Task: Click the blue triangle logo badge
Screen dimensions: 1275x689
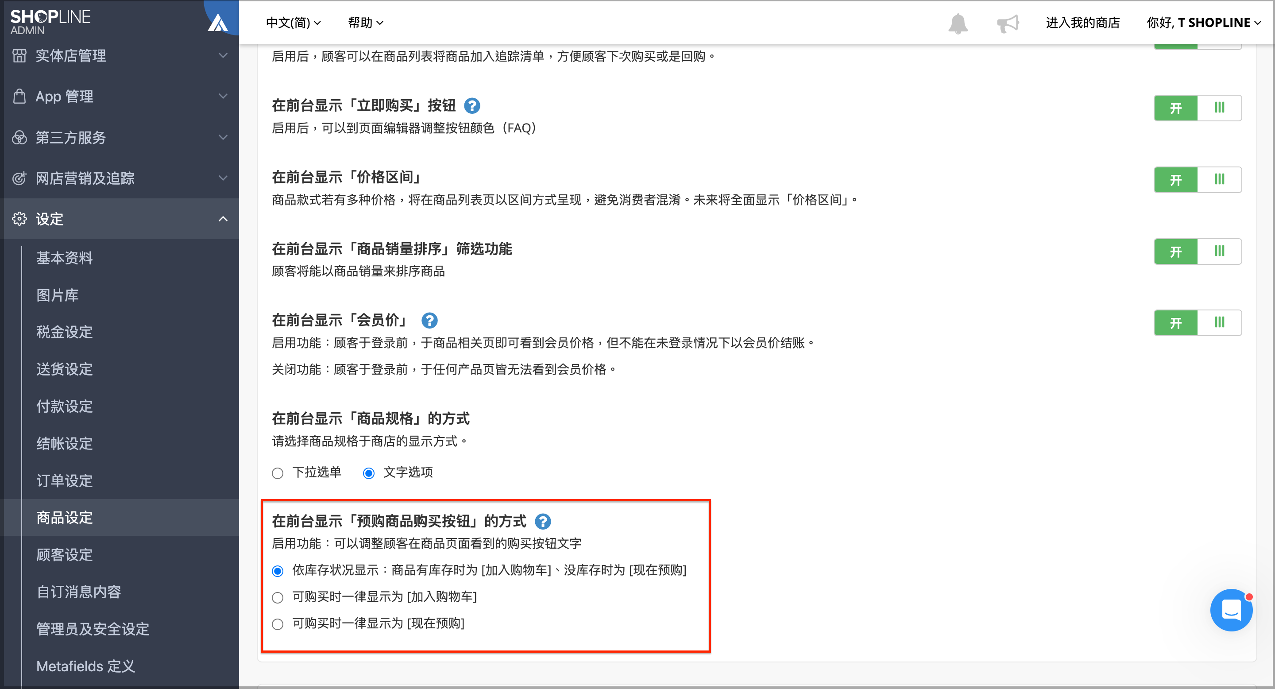Action: coord(218,23)
